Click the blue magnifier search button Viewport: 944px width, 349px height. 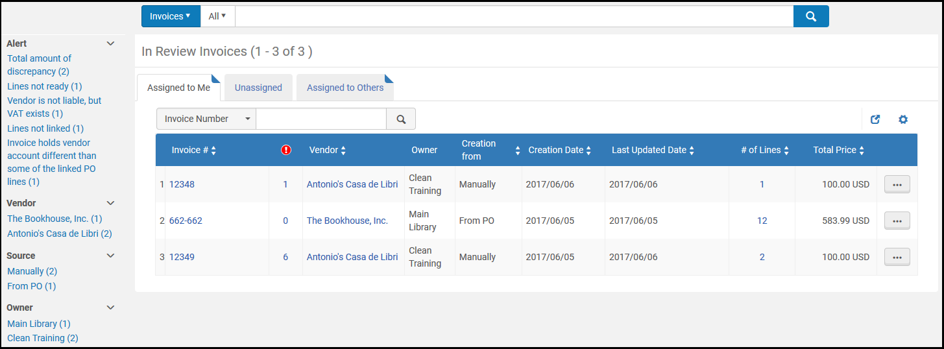click(x=810, y=16)
